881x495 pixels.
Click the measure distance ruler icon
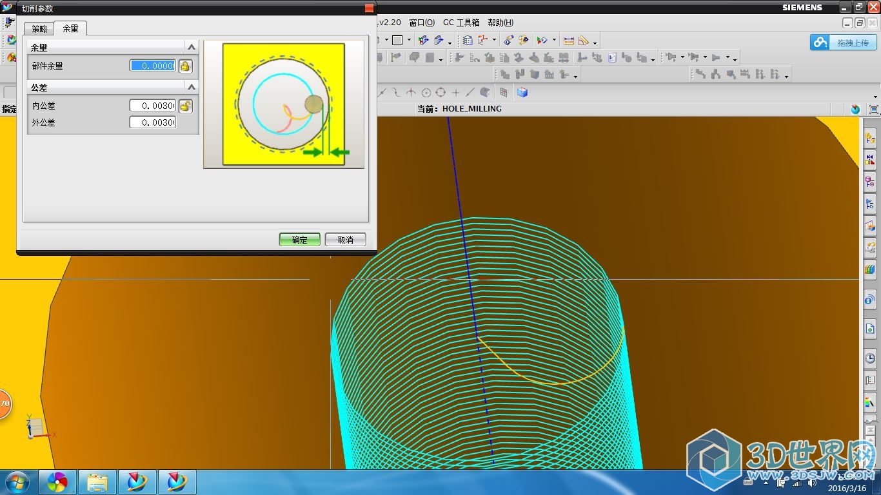[569, 40]
